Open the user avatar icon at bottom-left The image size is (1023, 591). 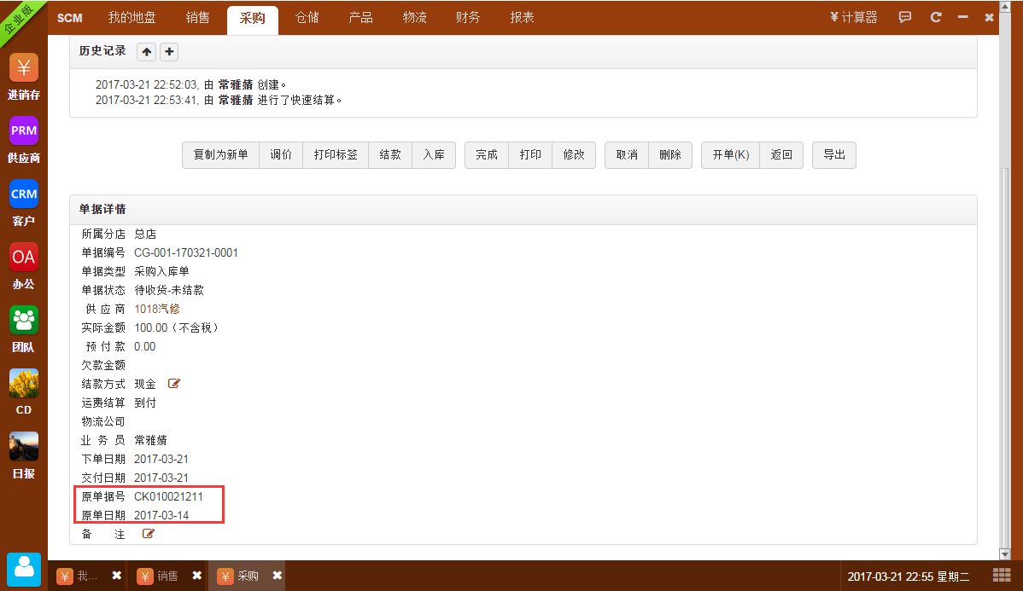tap(24, 569)
